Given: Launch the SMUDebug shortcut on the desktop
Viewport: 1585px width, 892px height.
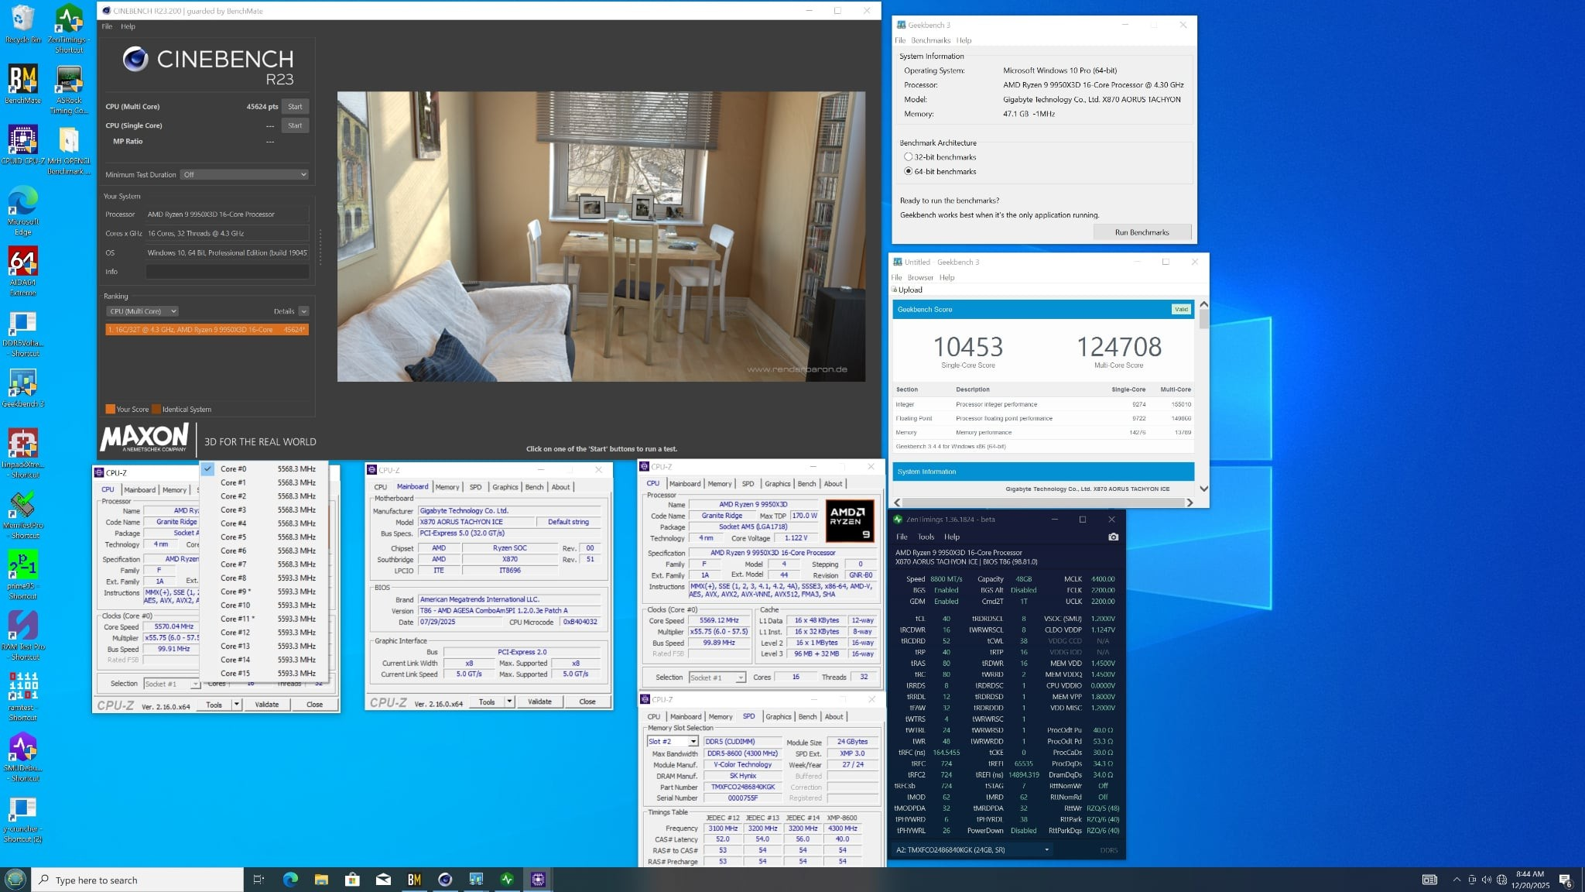Looking at the screenshot, I should point(22,756).
